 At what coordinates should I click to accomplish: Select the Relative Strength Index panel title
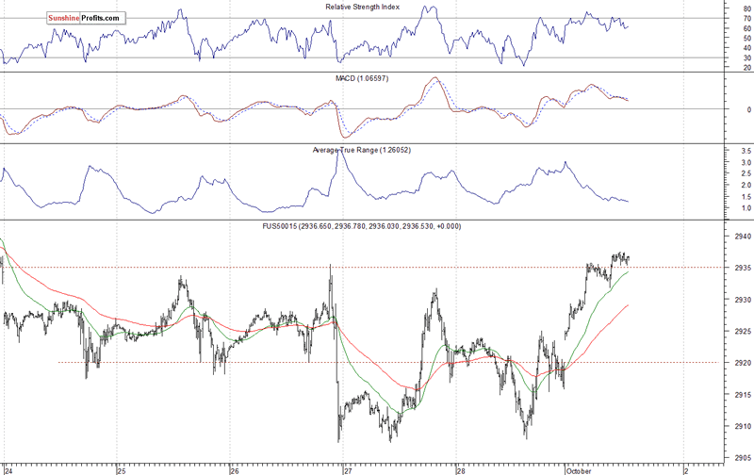point(361,8)
